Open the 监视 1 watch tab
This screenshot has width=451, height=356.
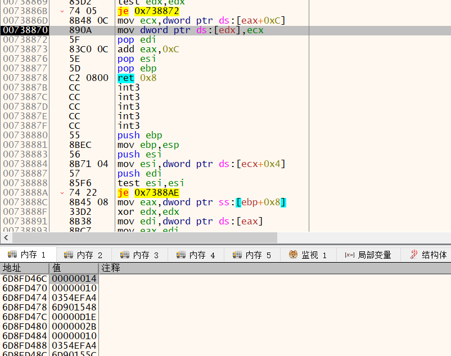point(308,255)
